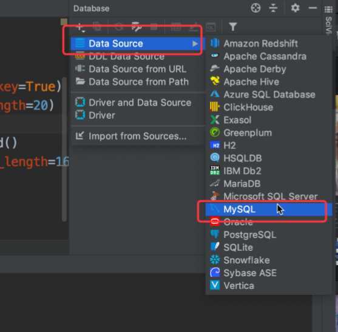Image resolution: width=338 pixels, height=332 pixels.
Task: Hide the Database panel with minus icon
Action: 313,8
